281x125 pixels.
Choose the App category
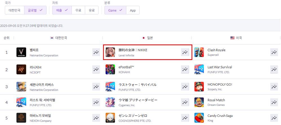coord(133,10)
